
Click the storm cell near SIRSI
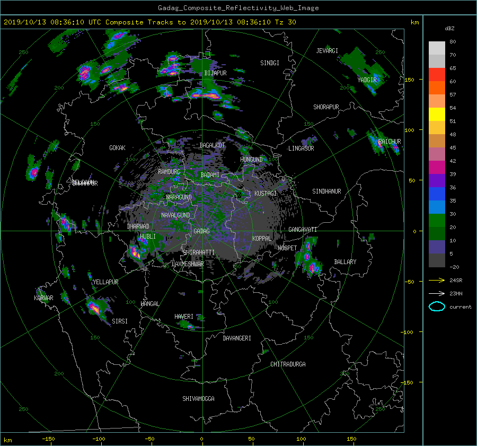point(94,308)
